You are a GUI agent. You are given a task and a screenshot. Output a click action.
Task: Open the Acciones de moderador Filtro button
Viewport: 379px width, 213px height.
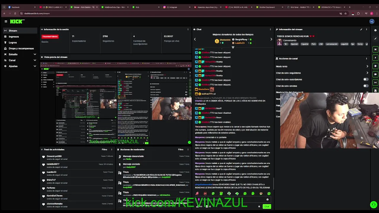tap(181, 149)
